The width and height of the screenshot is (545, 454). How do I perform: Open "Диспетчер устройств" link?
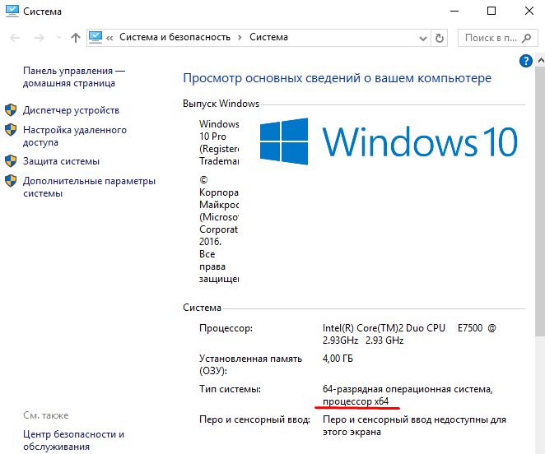click(71, 110)
